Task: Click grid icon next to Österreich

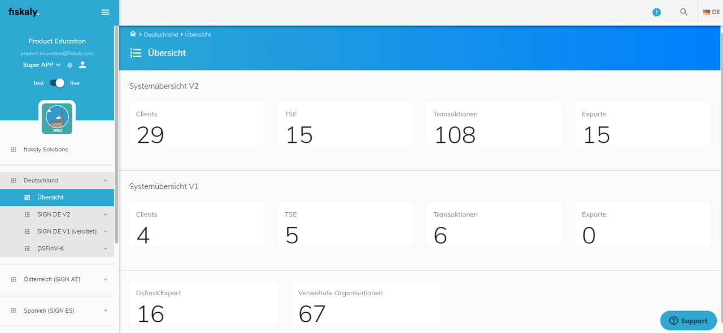Action: (14, 279)
